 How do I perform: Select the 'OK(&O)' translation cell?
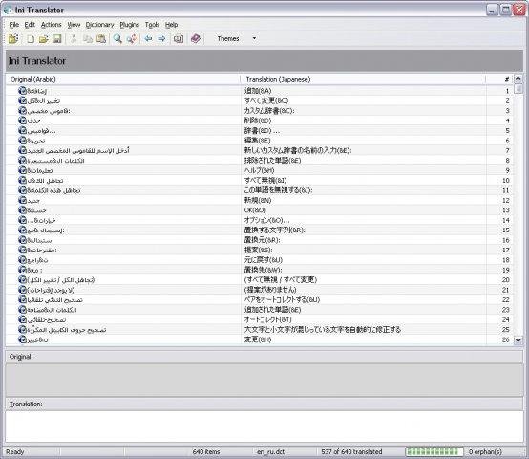[255, 210]
